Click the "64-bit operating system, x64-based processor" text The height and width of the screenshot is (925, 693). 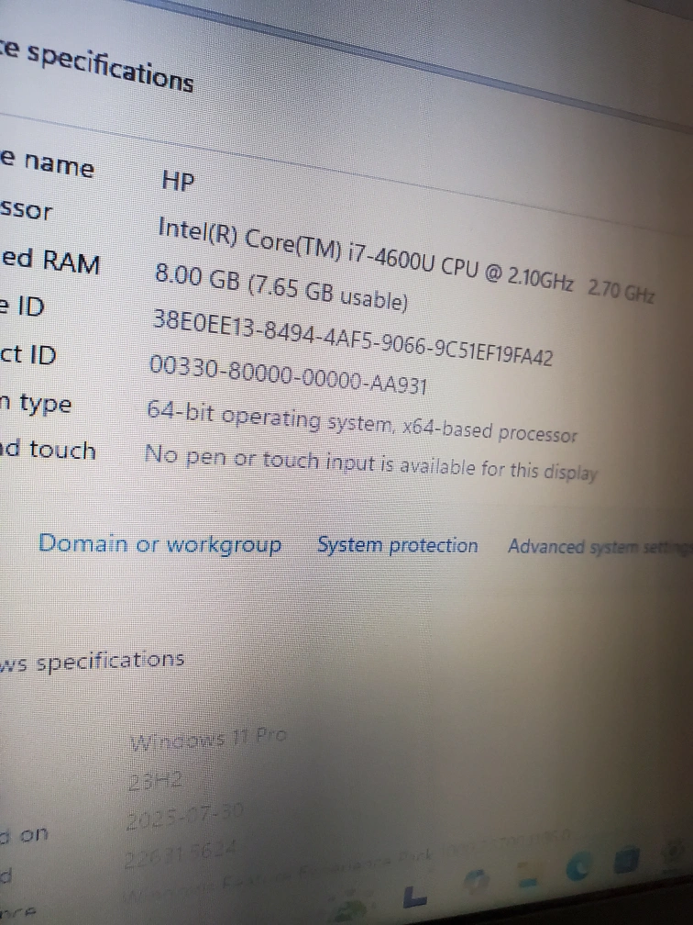(361, 422)
